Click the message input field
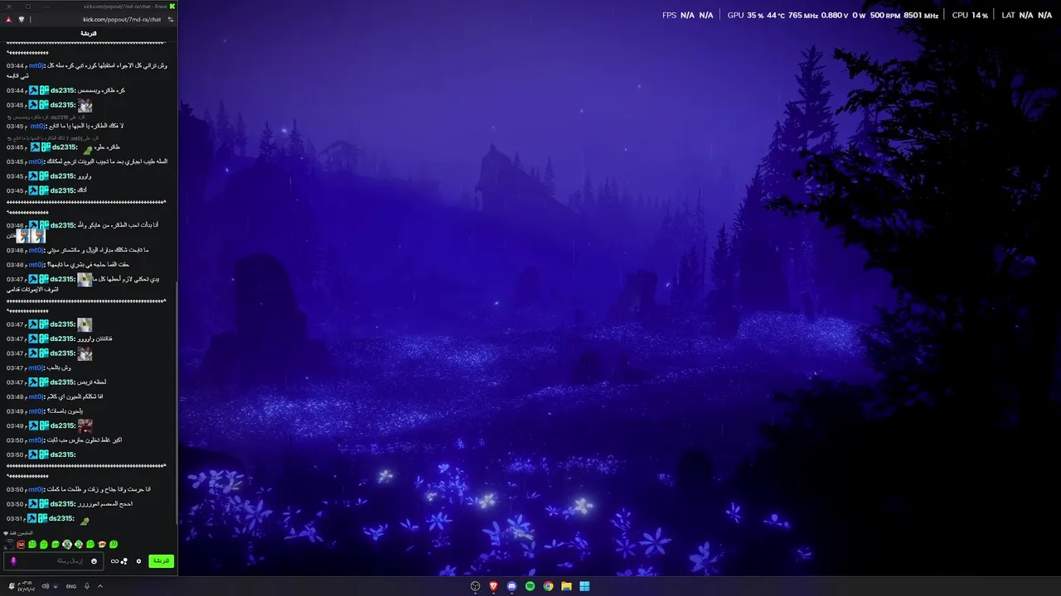 54,561
